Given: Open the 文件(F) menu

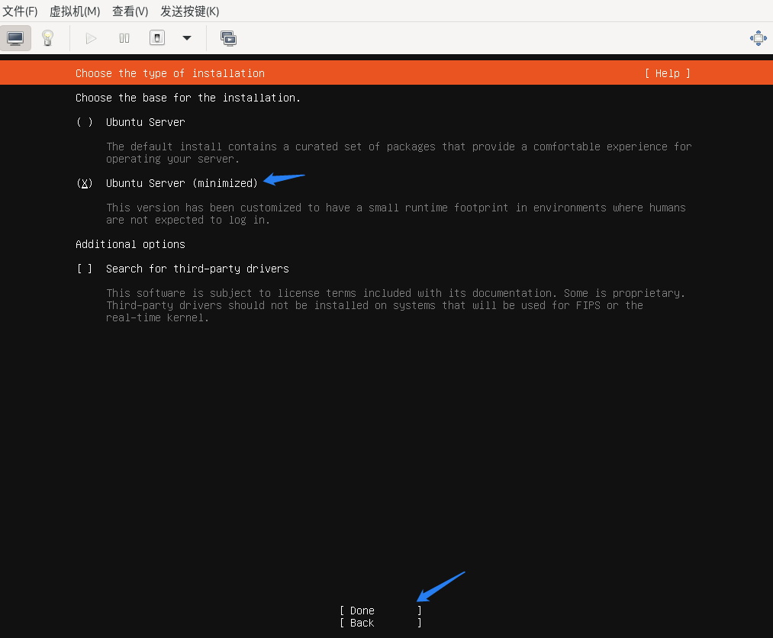Looking at the screenshot, I should click(20, 11).
